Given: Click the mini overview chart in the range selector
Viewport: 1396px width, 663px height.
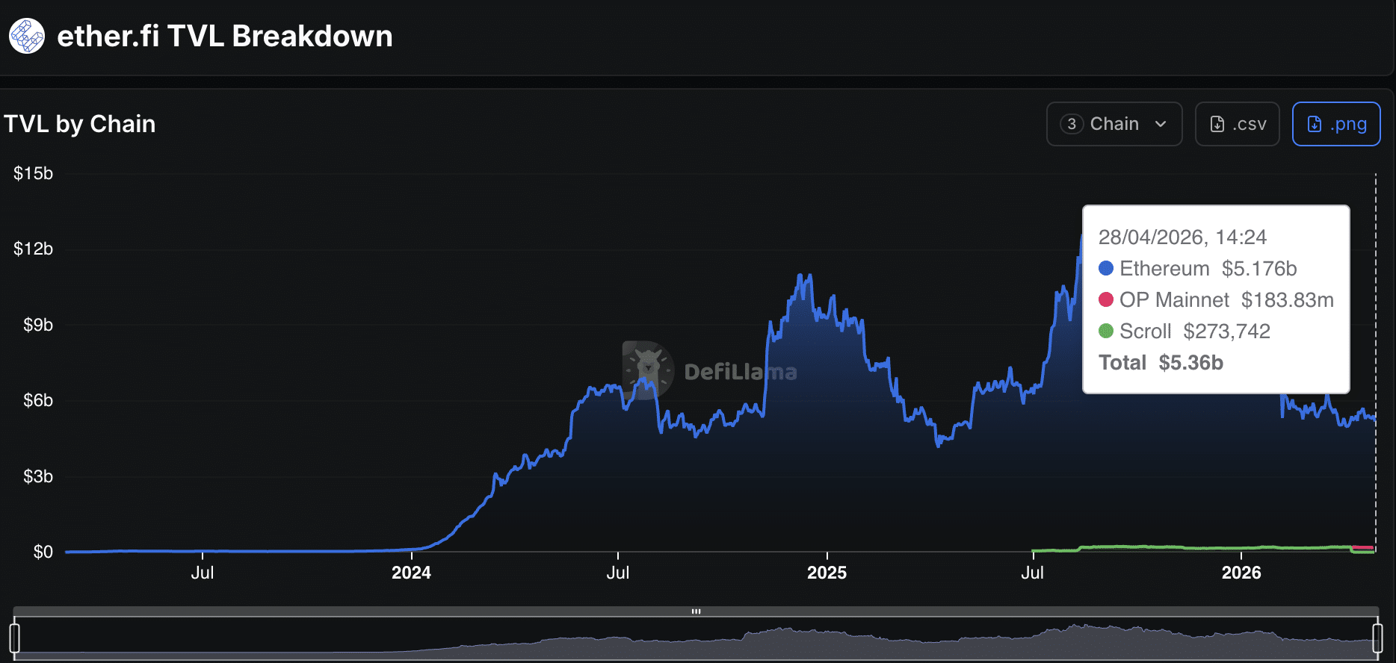Looking at the screenshot, I should pos(696,638).
